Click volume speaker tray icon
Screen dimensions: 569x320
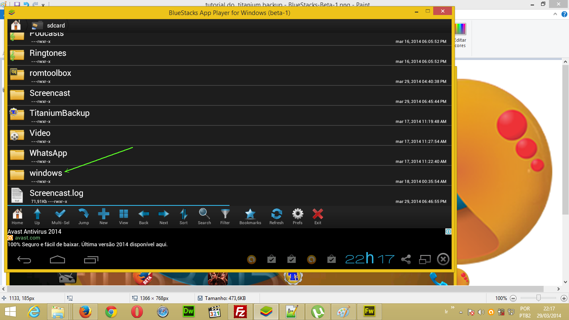(481, 312)
